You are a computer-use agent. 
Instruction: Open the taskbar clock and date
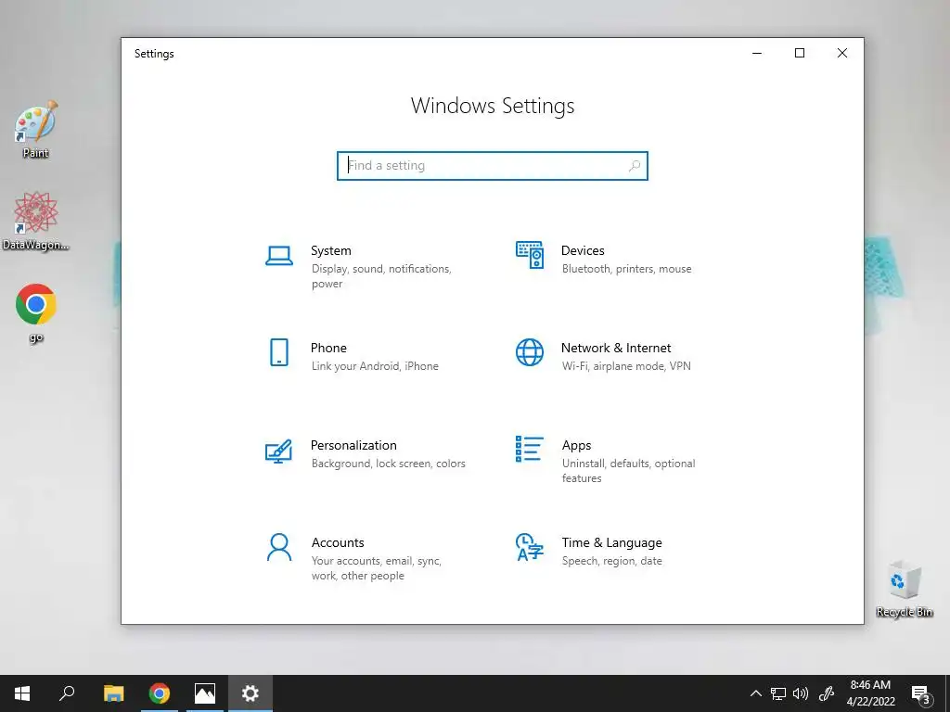point(870,693)
